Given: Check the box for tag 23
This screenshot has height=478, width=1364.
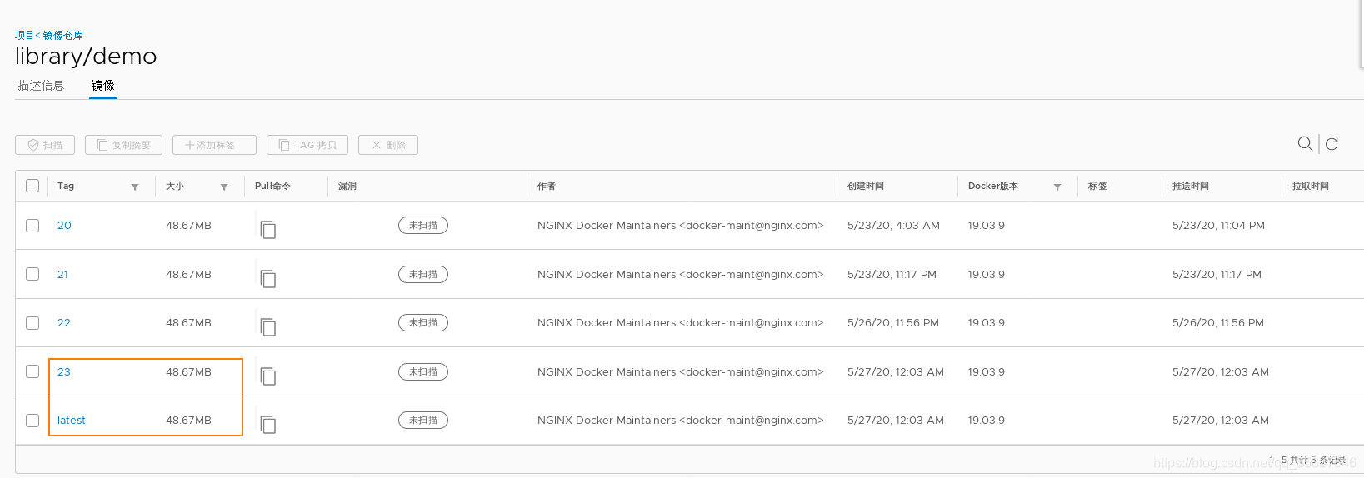Looking at the screenshot, I should [32, 371].
